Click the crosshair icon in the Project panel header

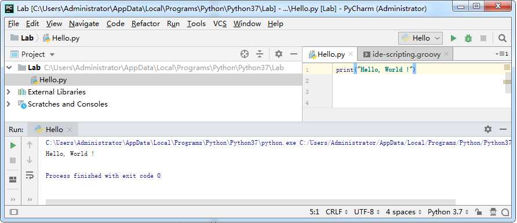[245, 54]
